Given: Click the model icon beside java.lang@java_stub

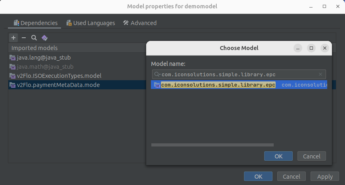Looking at the screenshot, I should click(13, 58).
